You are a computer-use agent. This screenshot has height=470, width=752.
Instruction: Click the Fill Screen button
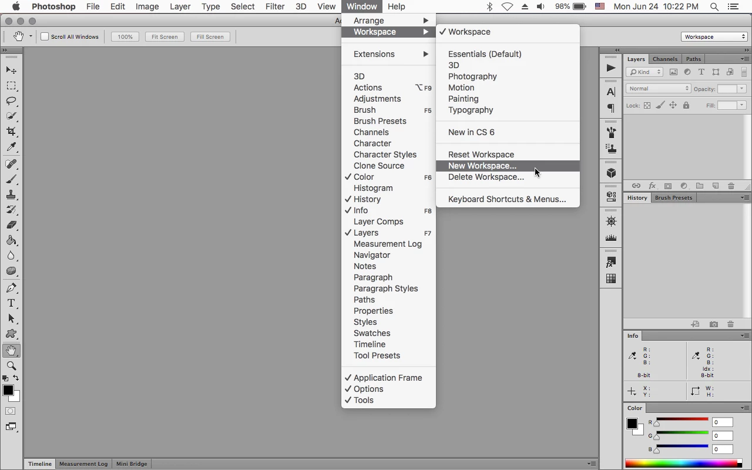click(210, 36)
